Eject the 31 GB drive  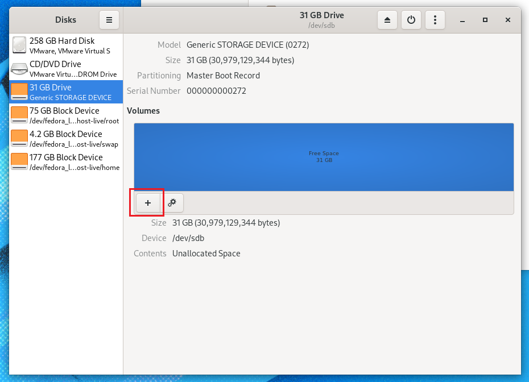(x=387, y=19)
